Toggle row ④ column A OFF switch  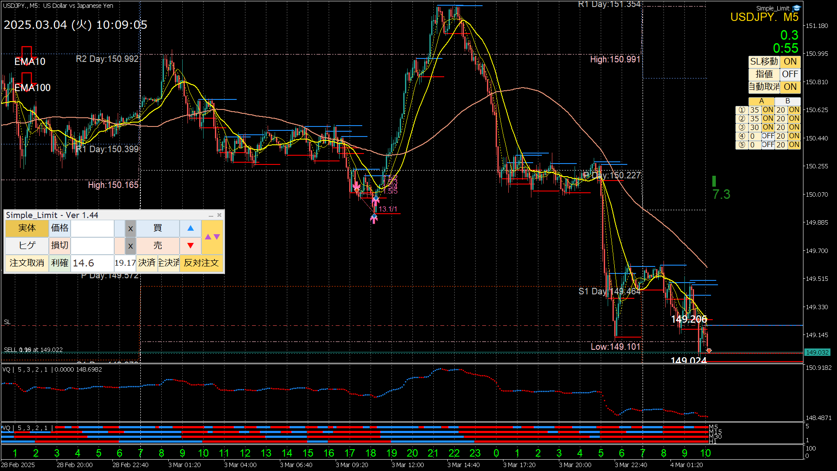768,136
